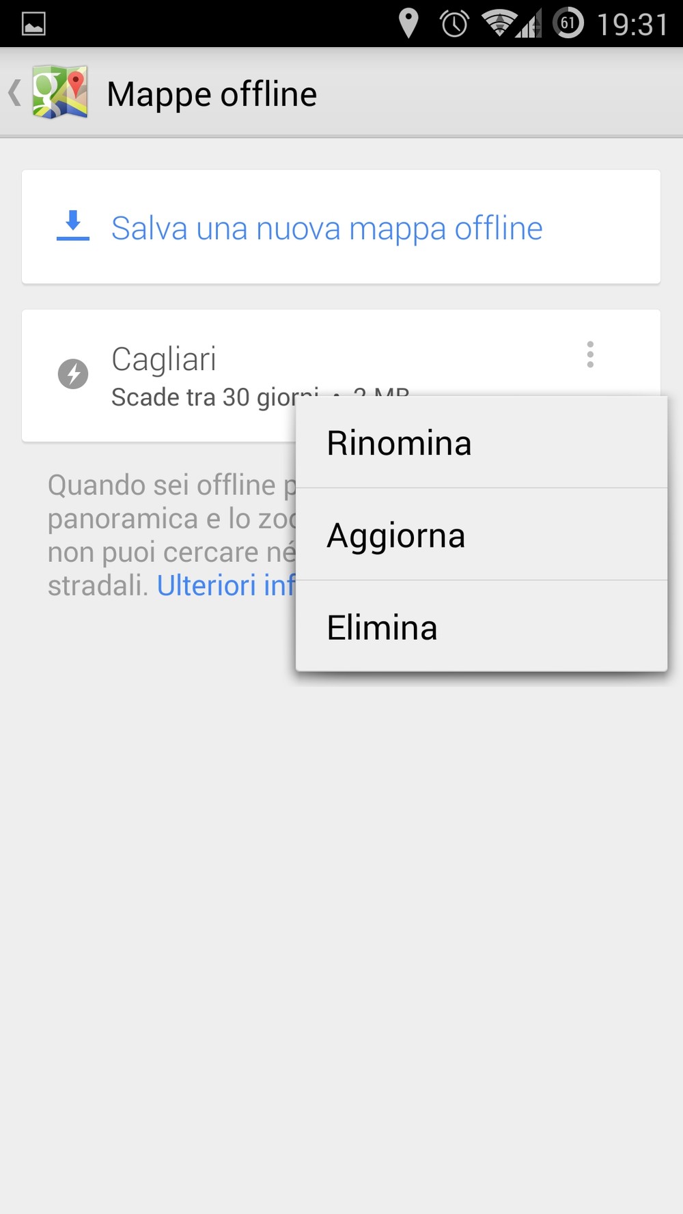Tap the battery level indicator

pos(568,23)
